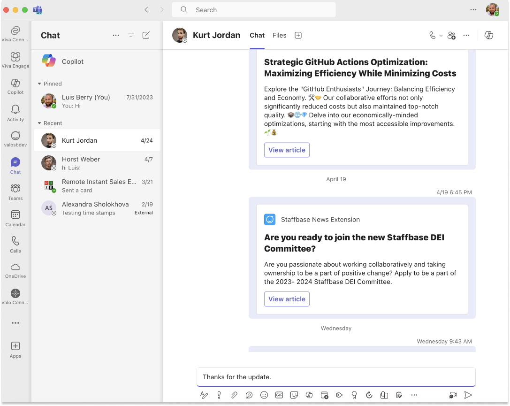
Task: Open the Viva Engage compose extension icon
Action: click(384, 395)
